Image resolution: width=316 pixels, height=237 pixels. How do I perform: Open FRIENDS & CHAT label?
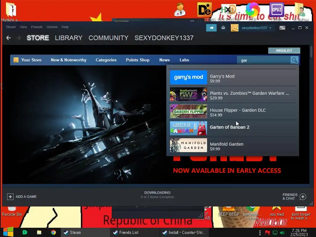[x=290, y=197]
